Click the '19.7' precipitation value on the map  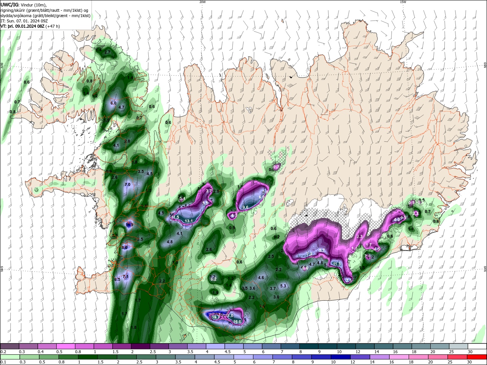click(215, 317)
